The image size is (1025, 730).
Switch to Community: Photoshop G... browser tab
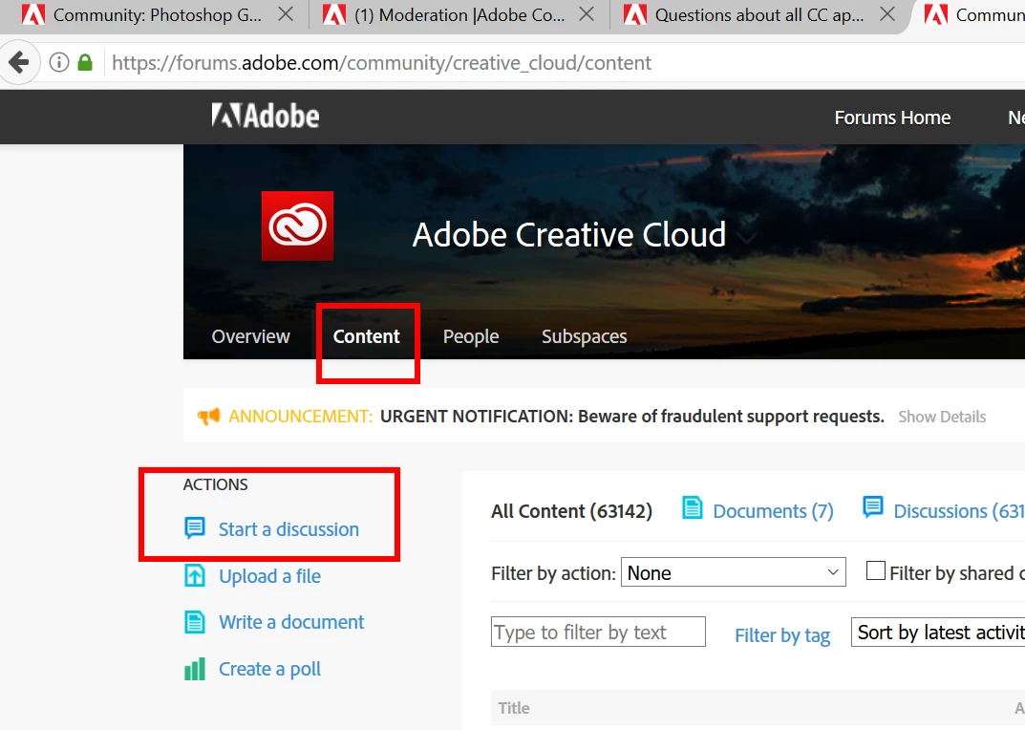point(155,15)
